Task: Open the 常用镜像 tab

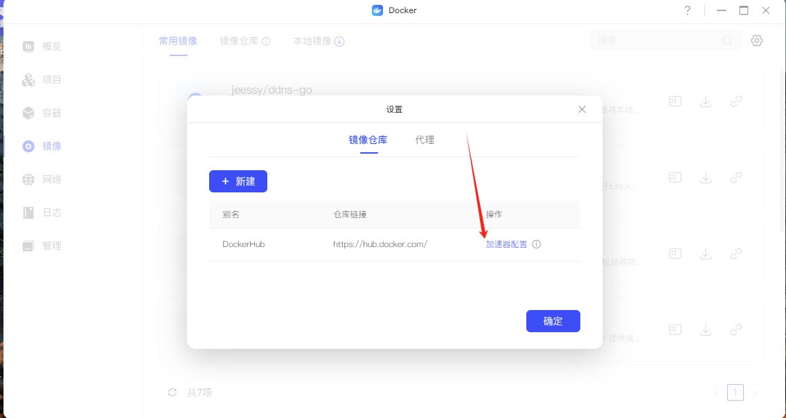Action: coord(178,41)
